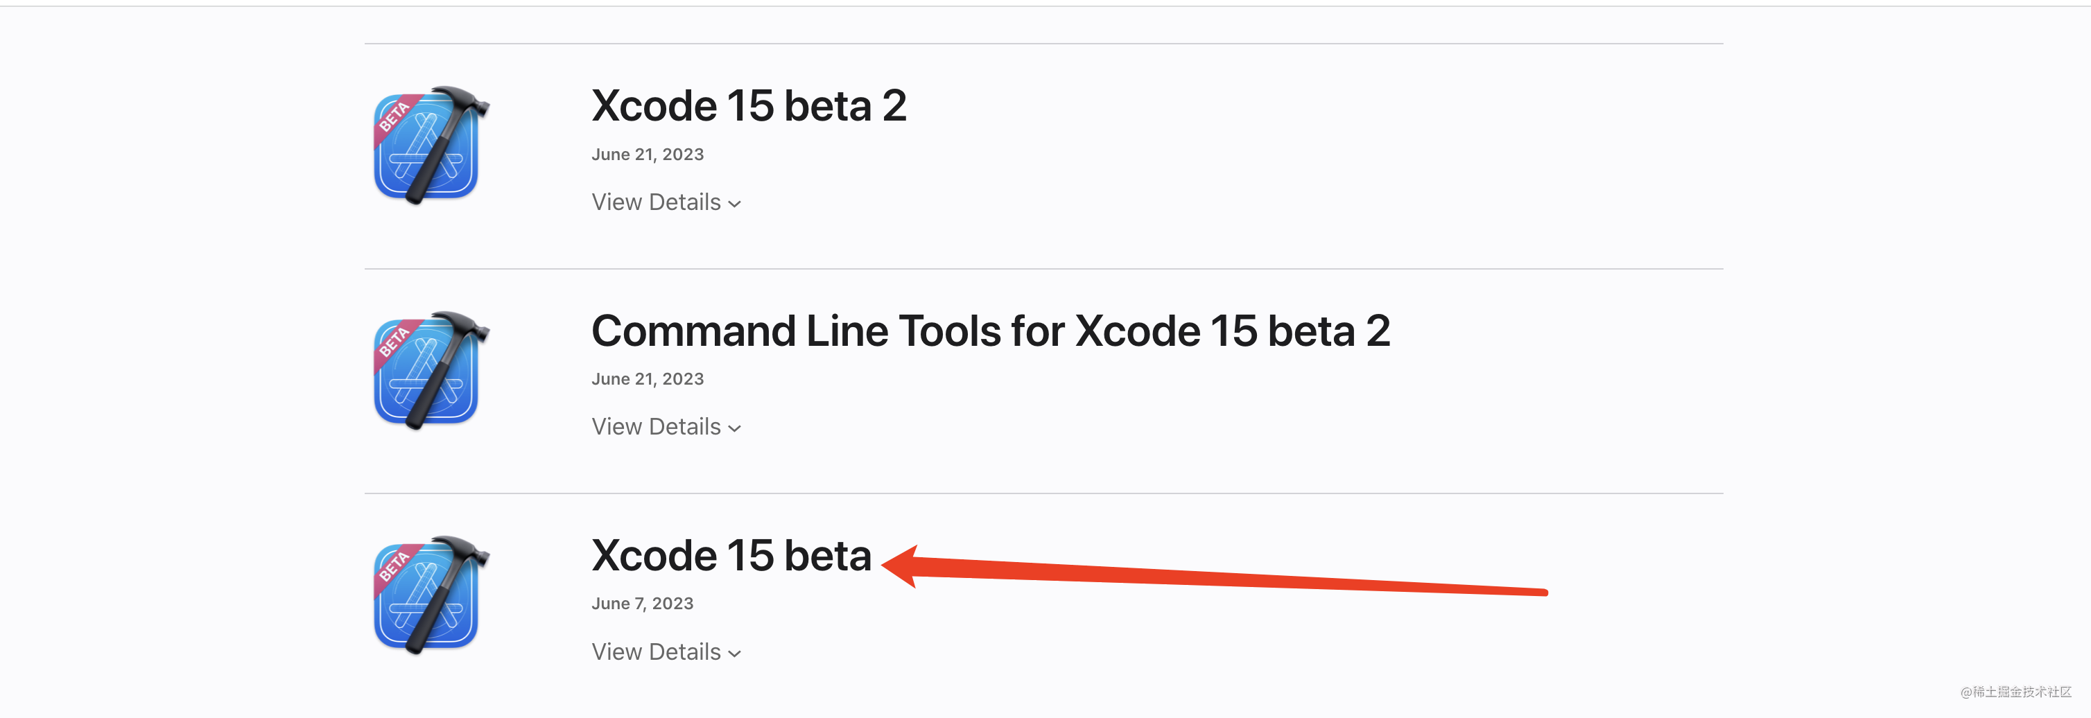Screen dimensions: 2091x718
Task: Click the Xcode 15 beta hammer icon
Action: point(431,595)
